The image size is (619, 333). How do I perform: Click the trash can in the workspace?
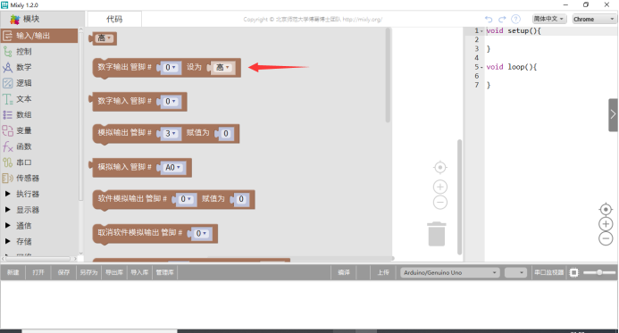point(437,234)
